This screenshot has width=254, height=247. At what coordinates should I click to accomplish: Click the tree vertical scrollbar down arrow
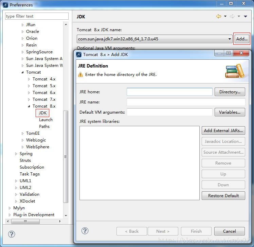coord(66,215)
